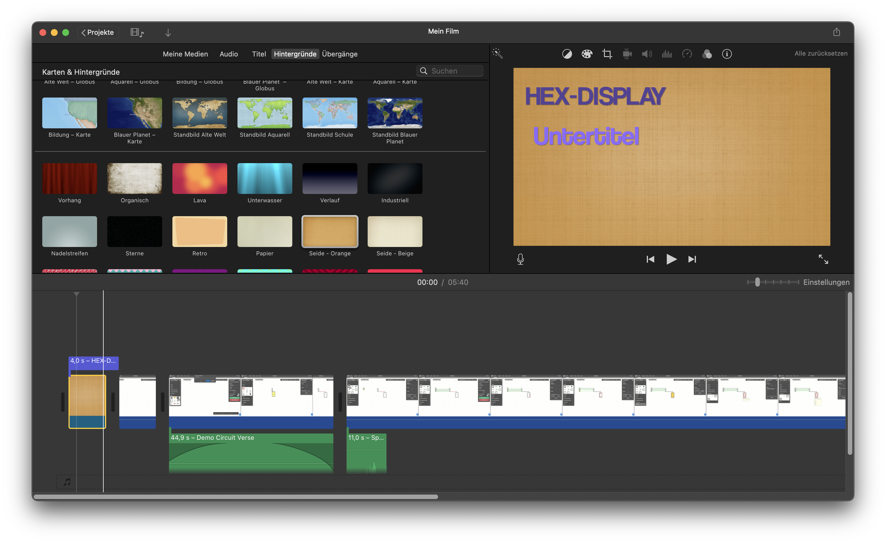Select the Demo Circuit Verse audio clip

(x=251, y=453)
